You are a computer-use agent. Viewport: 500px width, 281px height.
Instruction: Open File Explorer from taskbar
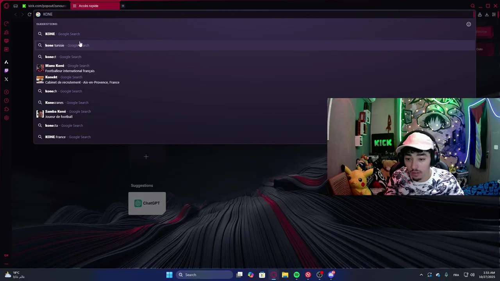click(285, 275)
